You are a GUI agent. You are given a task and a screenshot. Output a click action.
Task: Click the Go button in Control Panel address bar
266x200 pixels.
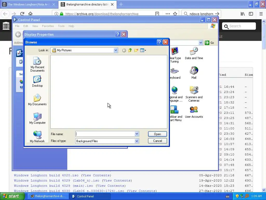click(209, 43)
